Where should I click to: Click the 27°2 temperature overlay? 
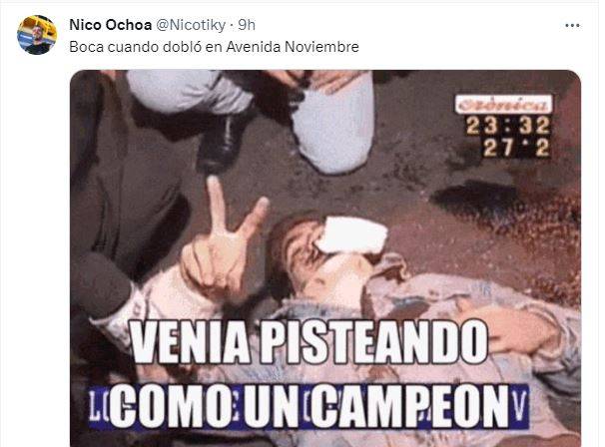pos(516,148)
